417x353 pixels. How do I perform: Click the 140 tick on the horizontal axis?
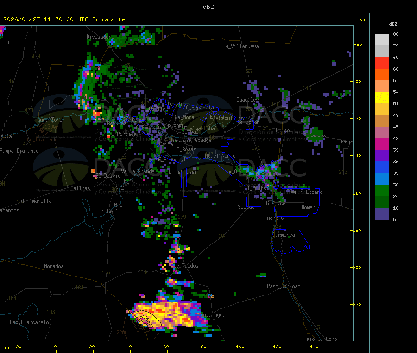coord(314,347)
